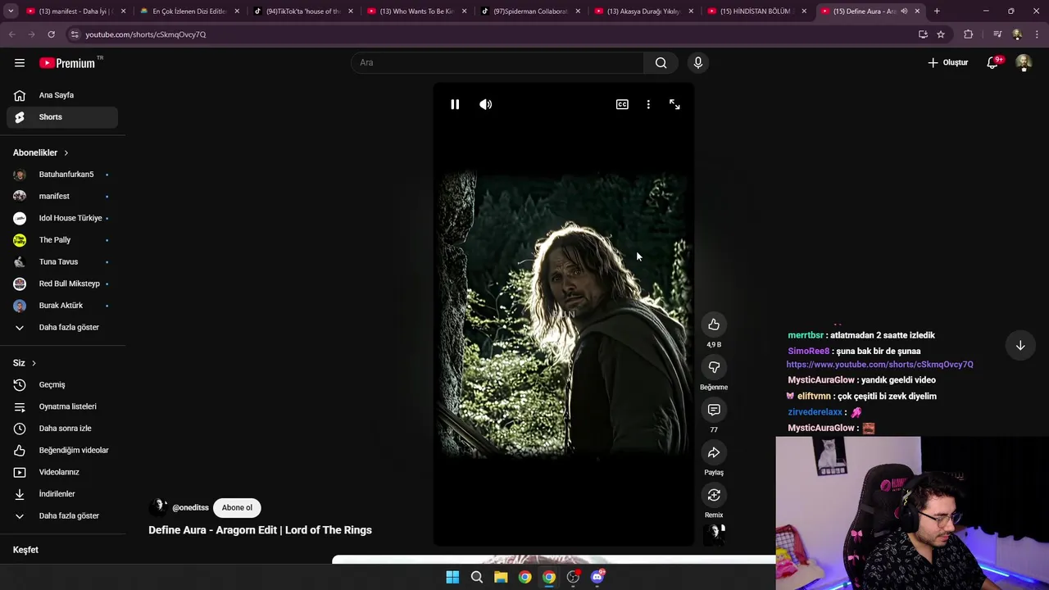Click the Abone ol subscribe button
1049x590 pixels.
(x=237, y=507)
